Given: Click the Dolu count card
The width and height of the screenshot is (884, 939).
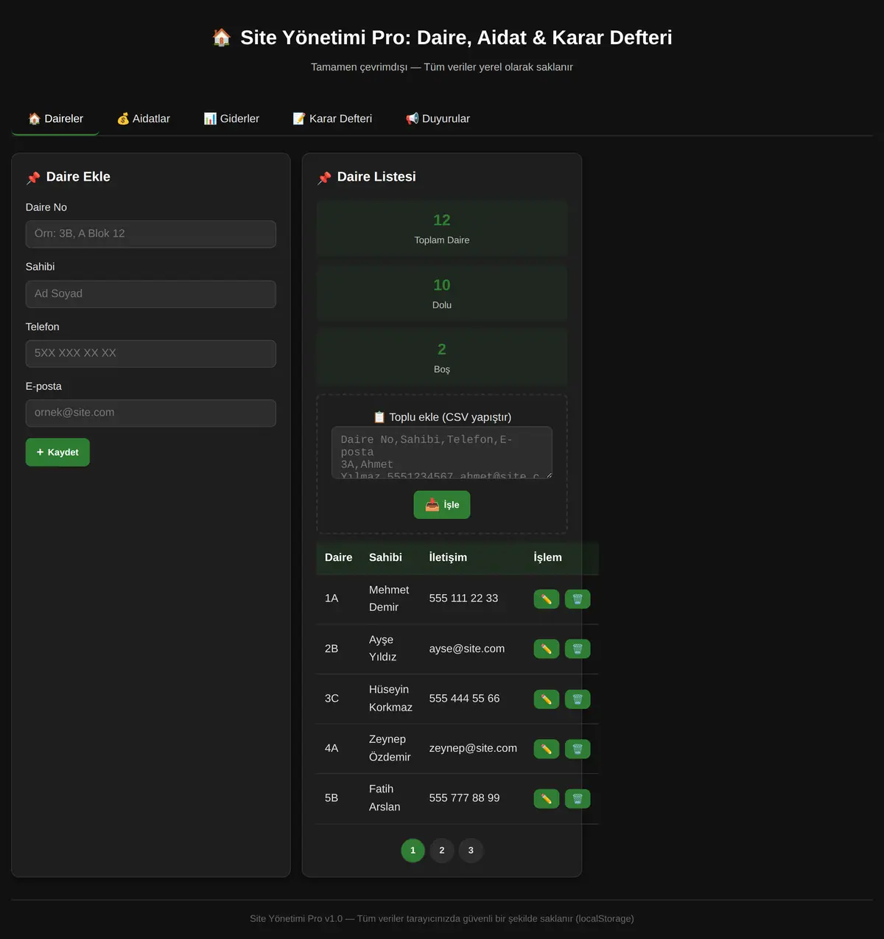Looking at the screenshot, I should click(x=442, y=293).
